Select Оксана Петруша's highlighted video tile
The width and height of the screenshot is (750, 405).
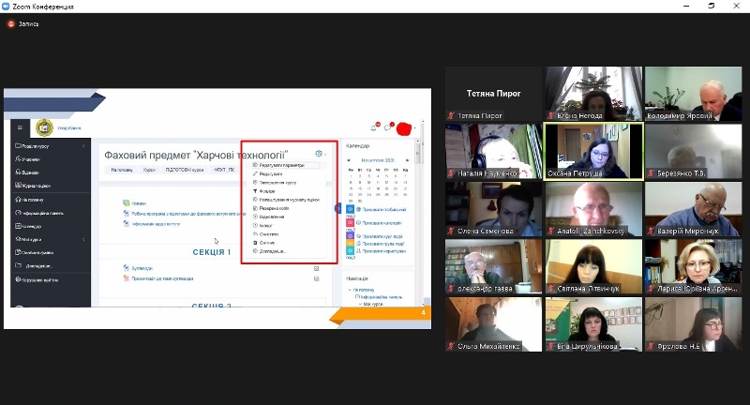(x=593, y=151)
